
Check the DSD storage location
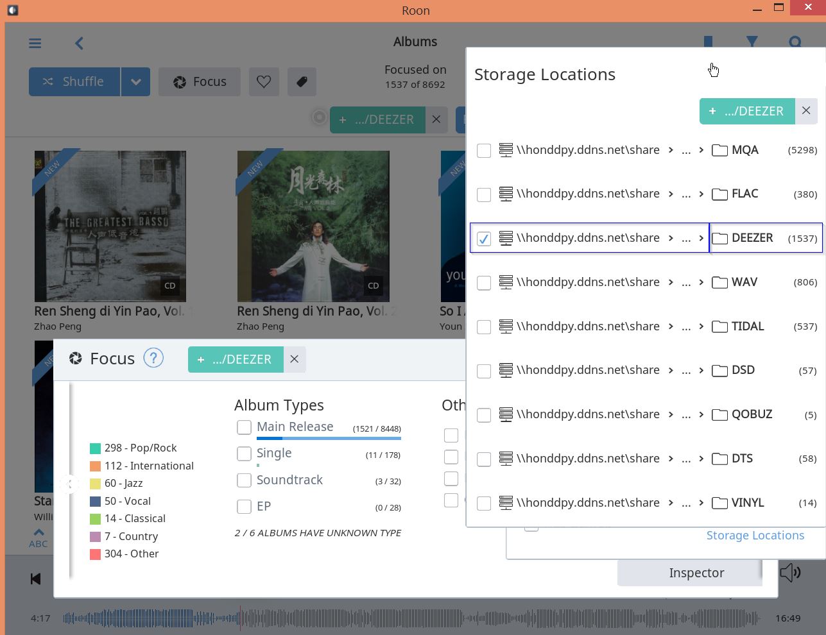(x=484, y=371)
